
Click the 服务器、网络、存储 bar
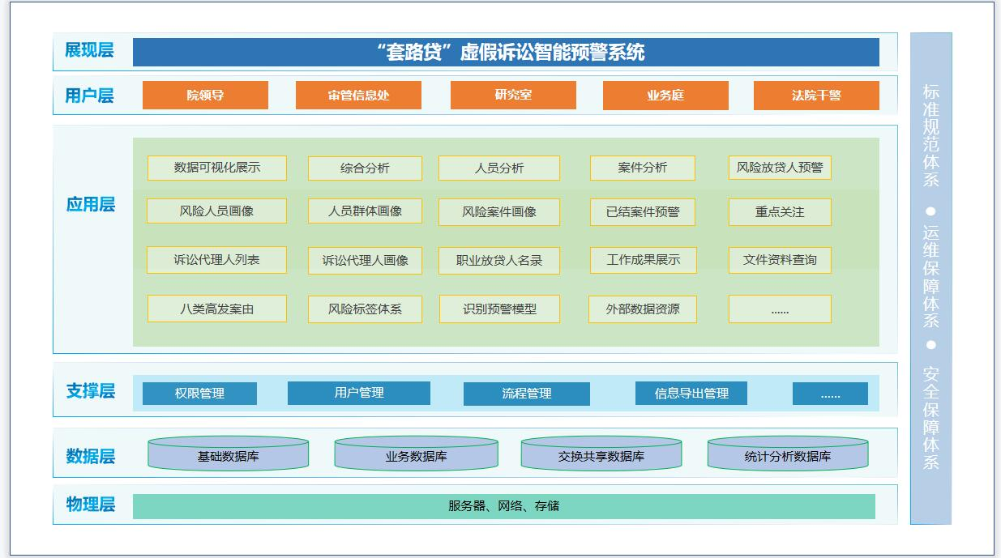click(x=503, y=506)
